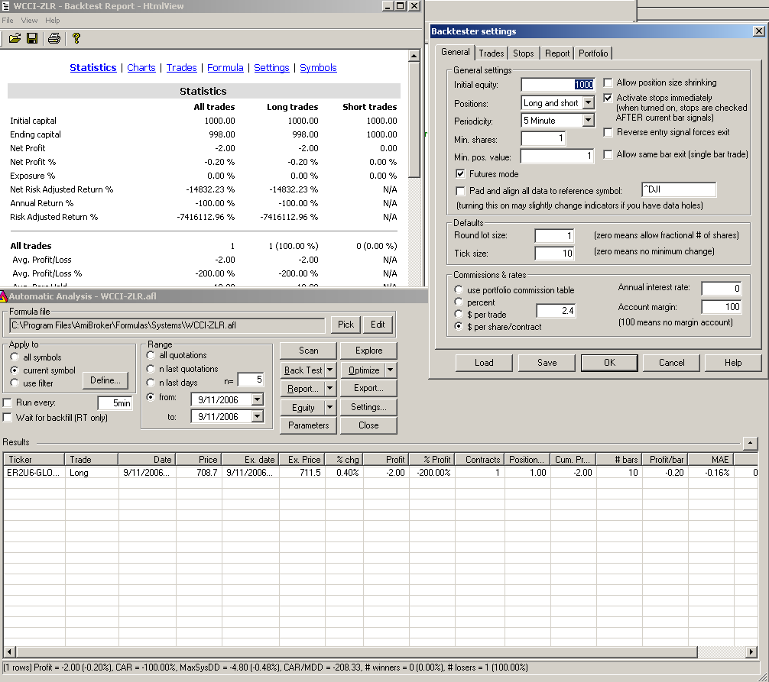Click the open folder icon in report toolbar
The width and height of the screenshot is (769, 682).
(x=15, y=38)
